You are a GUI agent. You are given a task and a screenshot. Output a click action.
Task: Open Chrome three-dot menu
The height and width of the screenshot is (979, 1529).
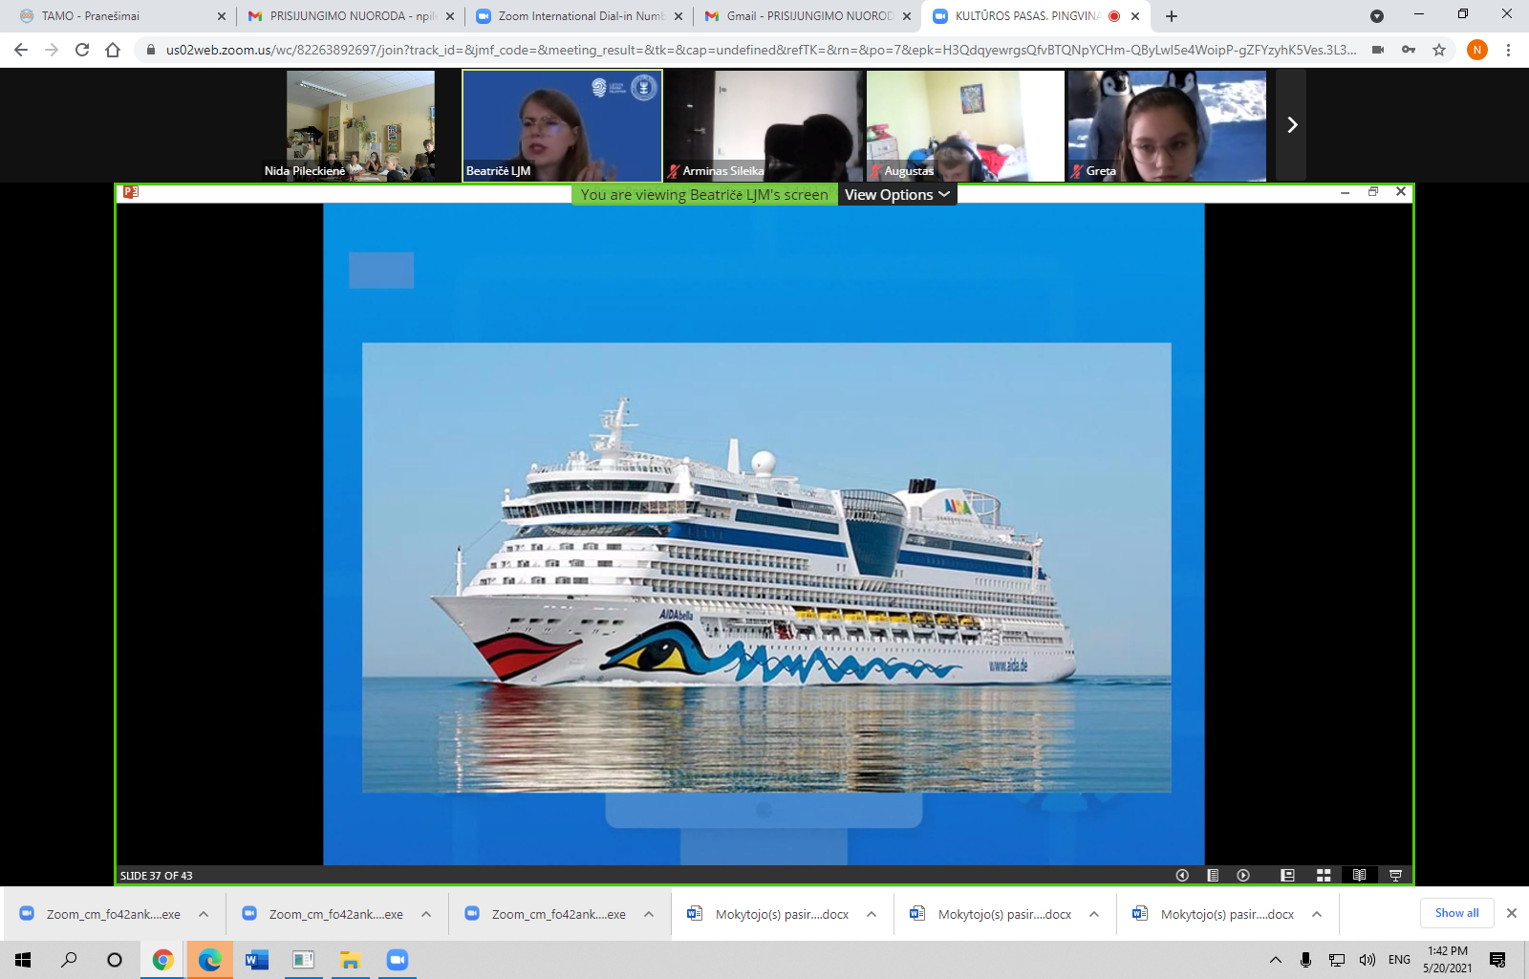point(1509,50)
